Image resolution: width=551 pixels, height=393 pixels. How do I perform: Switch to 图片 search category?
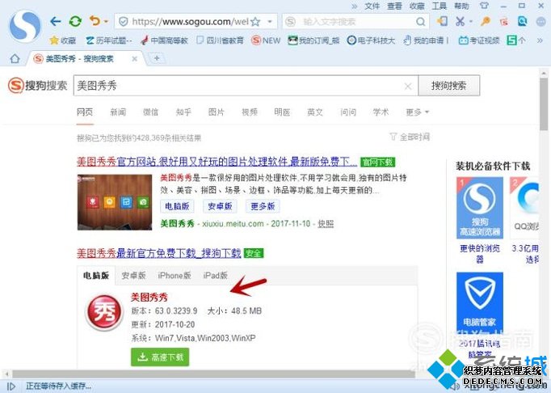click(216, 112)
